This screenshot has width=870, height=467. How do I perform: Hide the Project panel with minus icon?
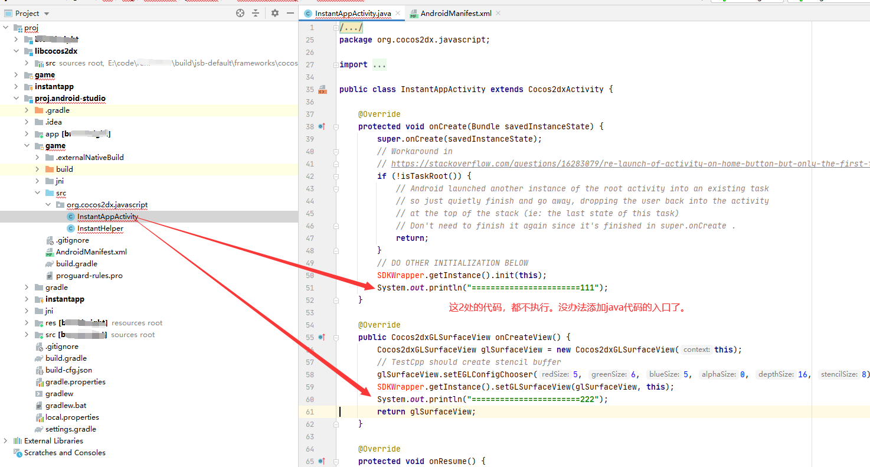(x=290, y=13)
